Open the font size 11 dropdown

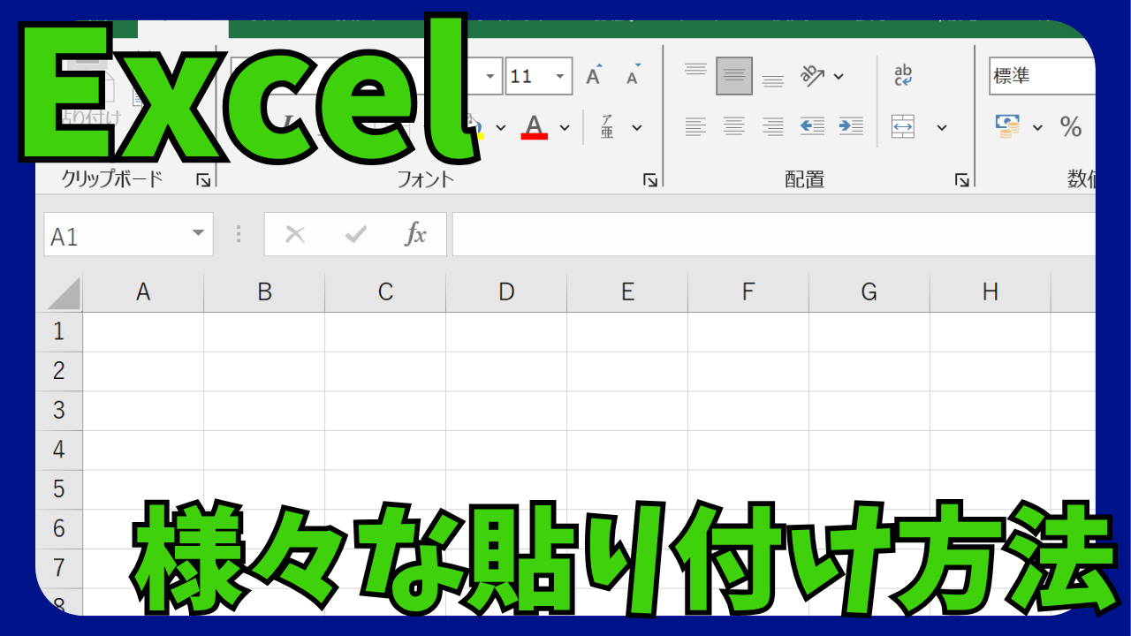point(560,76)
